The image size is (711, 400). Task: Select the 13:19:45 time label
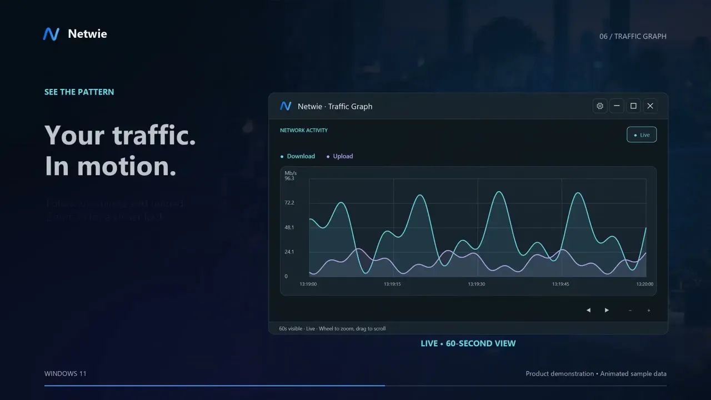pyautogui.click(x=560, y=284)
